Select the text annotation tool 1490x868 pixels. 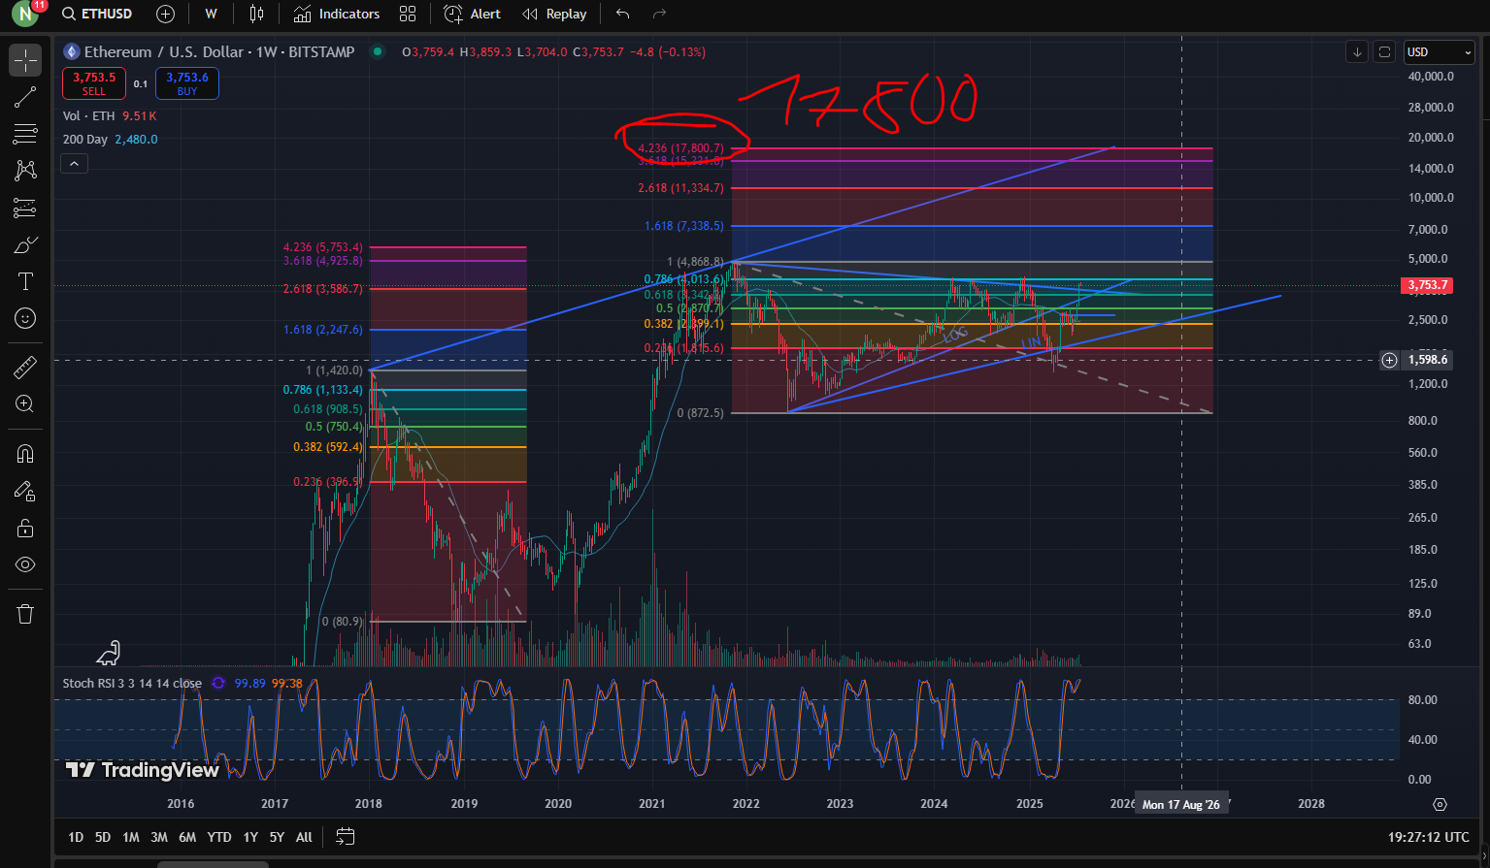(x=25, y=281)
